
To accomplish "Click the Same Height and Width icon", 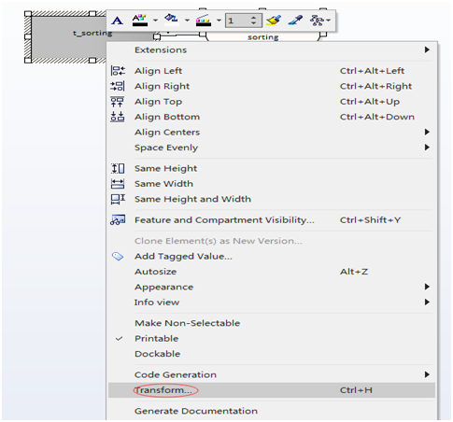I will [118, 199].
